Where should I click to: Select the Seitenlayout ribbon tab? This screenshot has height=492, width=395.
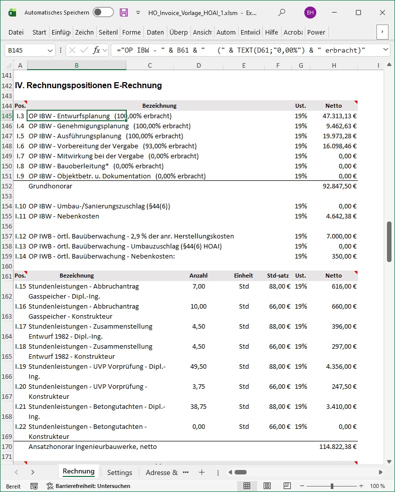[108, 33]
